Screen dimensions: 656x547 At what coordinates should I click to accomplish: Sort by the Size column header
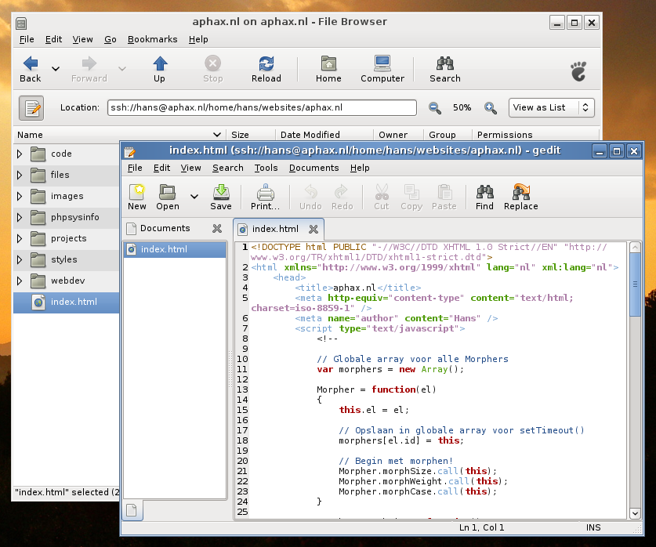click(x=251, y=135)
